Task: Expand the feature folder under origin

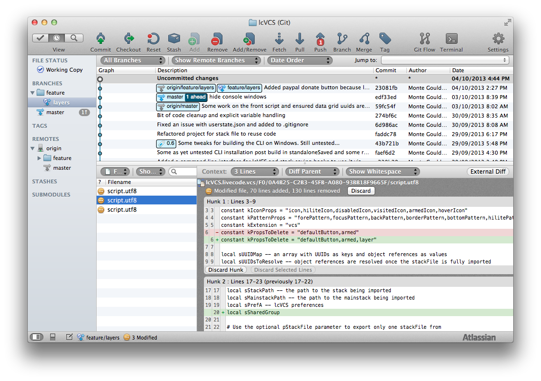Action: pyautogui.click(x=40, y=158)
